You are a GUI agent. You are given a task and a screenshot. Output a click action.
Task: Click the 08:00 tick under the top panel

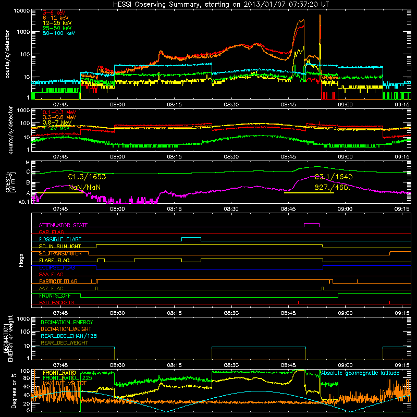[117, 105]
